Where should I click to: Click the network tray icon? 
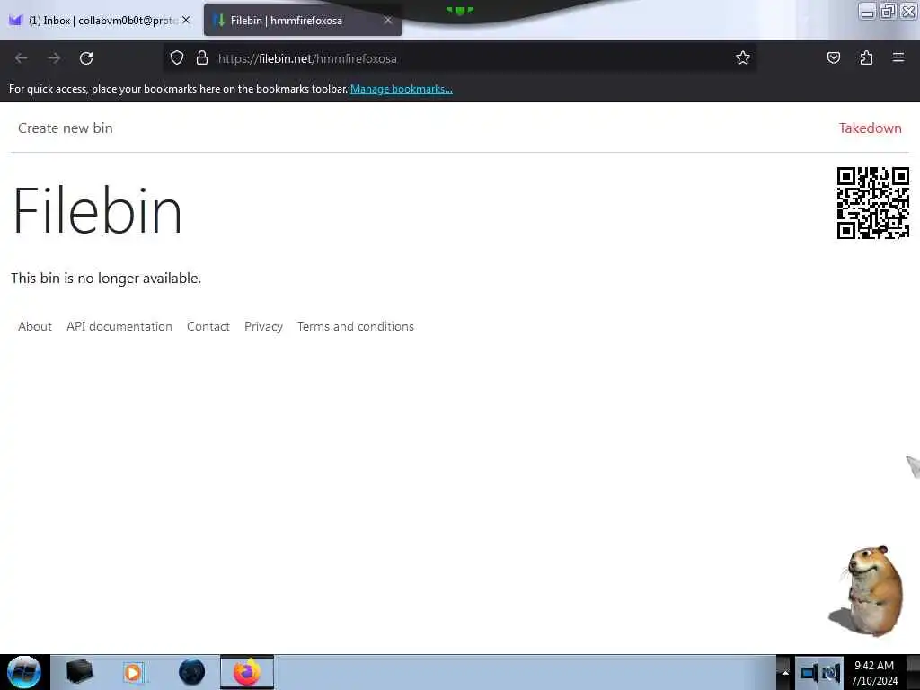pos(809,673)
